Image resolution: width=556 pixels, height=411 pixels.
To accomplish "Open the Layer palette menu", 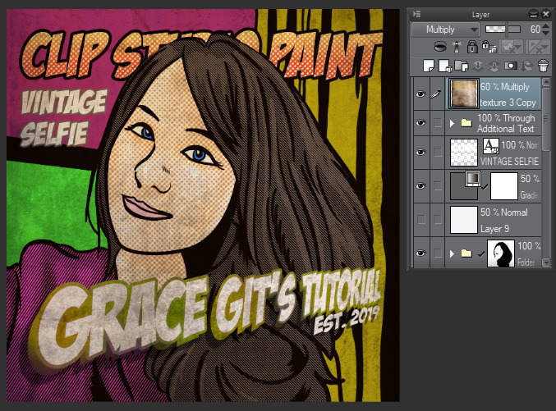I will [416, 14].
